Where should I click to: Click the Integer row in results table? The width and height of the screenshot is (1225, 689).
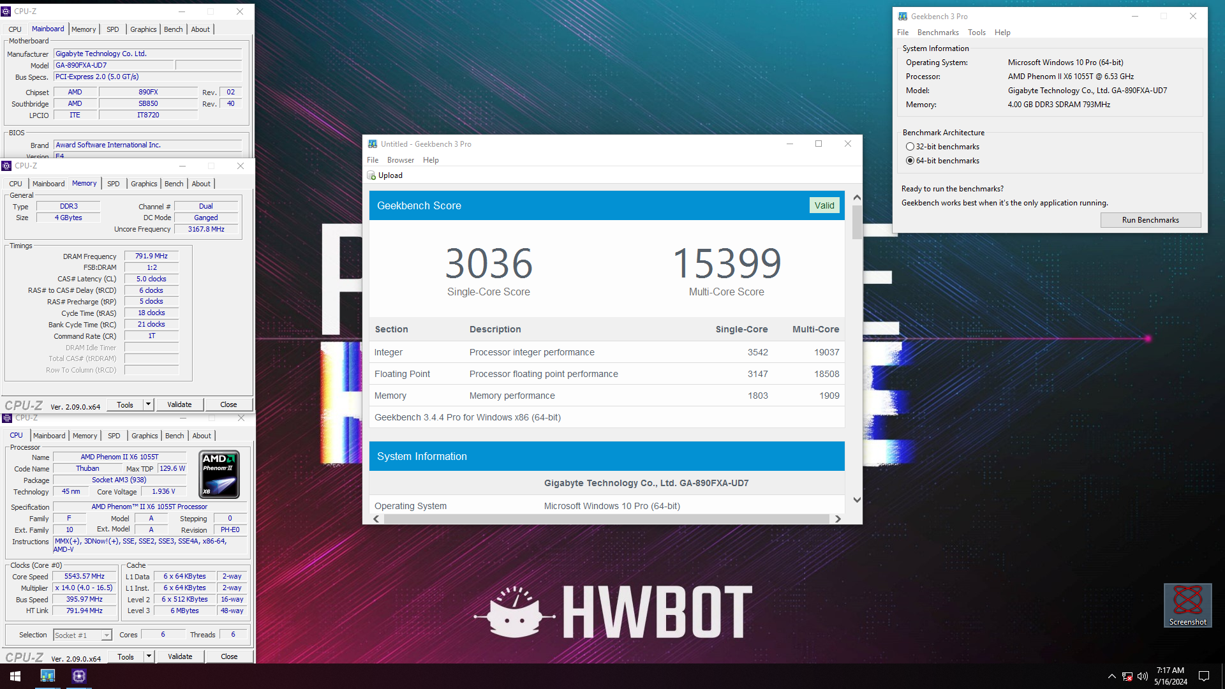coord(607,352)
